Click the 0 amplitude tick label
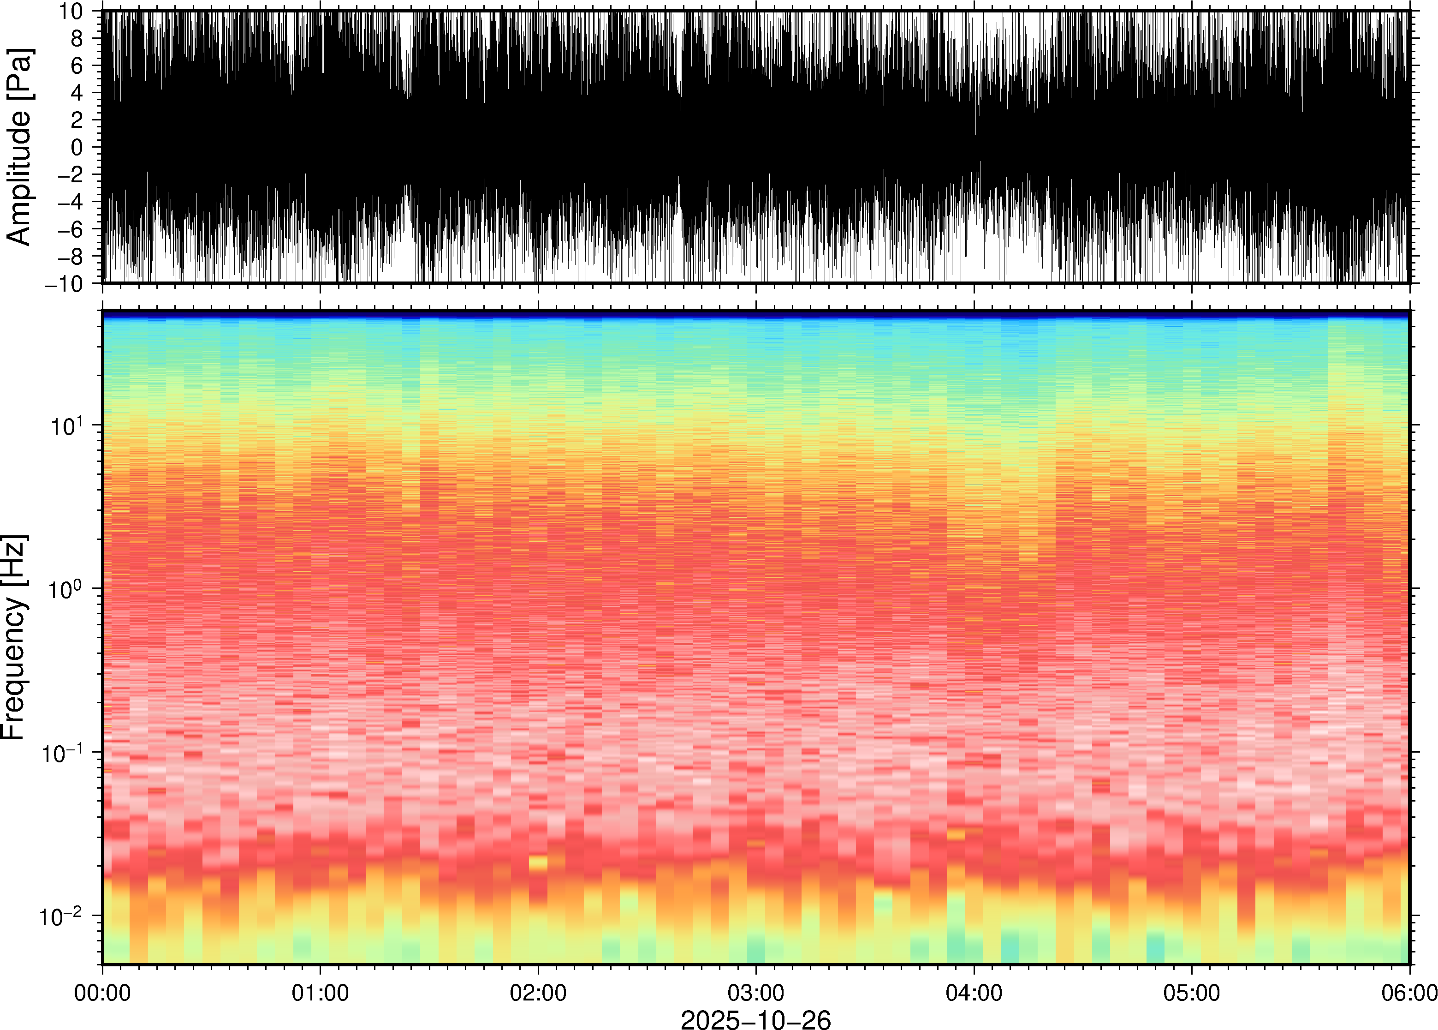The width and height of the screenshot is (1438, 1030). (x=77, y=147)
